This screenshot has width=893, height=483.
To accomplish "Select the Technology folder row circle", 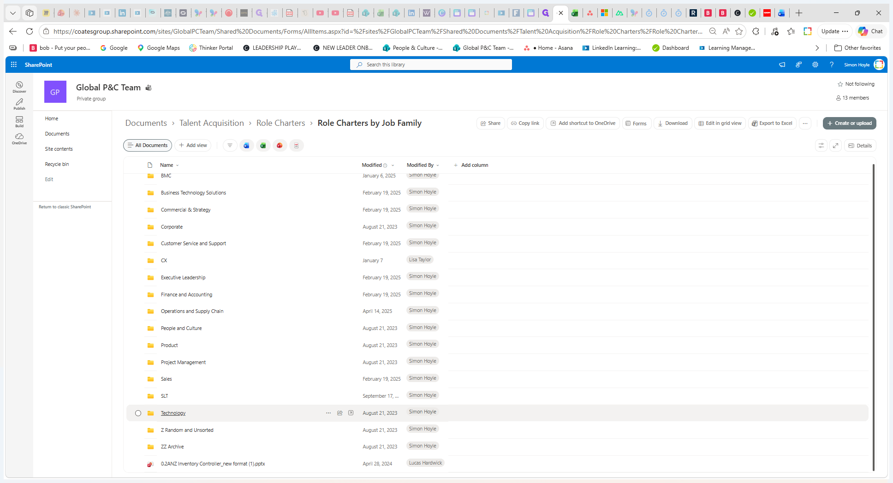I will point(138,413).
